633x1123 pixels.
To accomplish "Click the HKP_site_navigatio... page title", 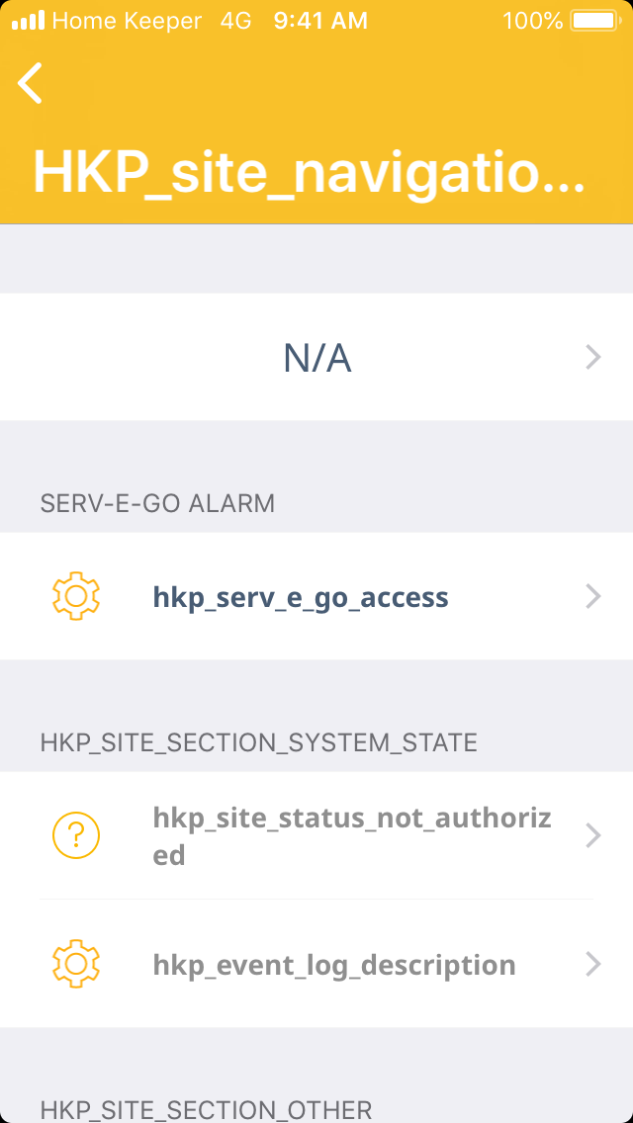I will (310, 173).
